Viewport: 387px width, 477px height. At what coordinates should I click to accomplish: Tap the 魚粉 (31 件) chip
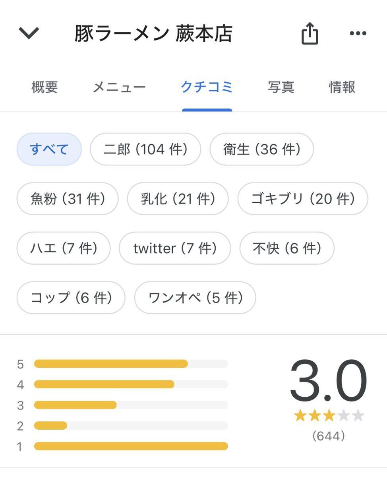(x=68, y=199)
